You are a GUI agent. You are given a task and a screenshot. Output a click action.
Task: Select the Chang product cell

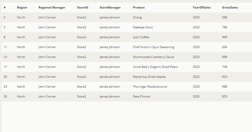click(138, 18)
